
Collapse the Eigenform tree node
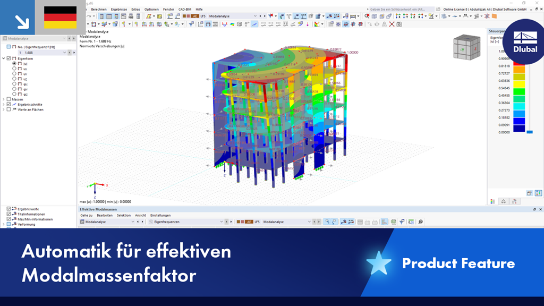pyautogui.click(x=4, y=58)
